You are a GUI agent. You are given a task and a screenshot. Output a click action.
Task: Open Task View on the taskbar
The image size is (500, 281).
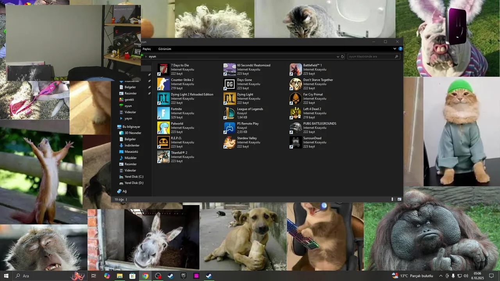click(x=94, y=276)
